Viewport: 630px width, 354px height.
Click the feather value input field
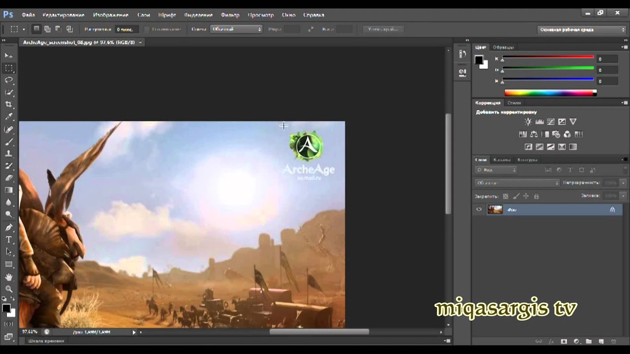point(127,29)
